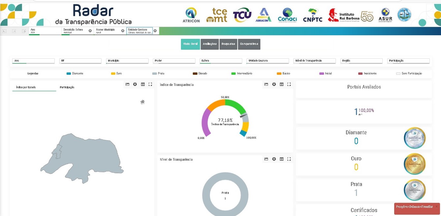Click the fullscreen icon on the map panel
The height and width of the screenshot is (216, 441).
click(150, 84)
